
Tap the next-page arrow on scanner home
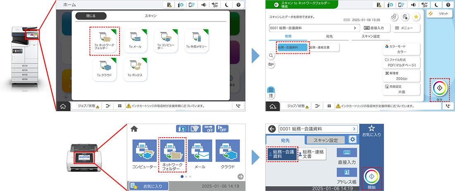click(240, 177)
